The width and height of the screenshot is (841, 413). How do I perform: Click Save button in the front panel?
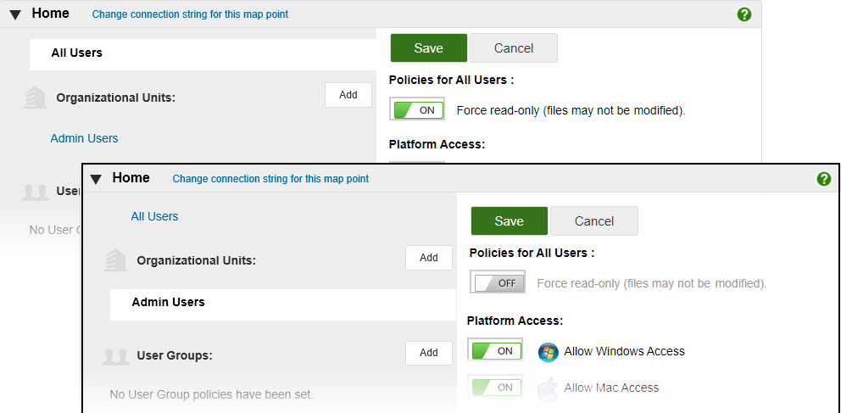509,221
